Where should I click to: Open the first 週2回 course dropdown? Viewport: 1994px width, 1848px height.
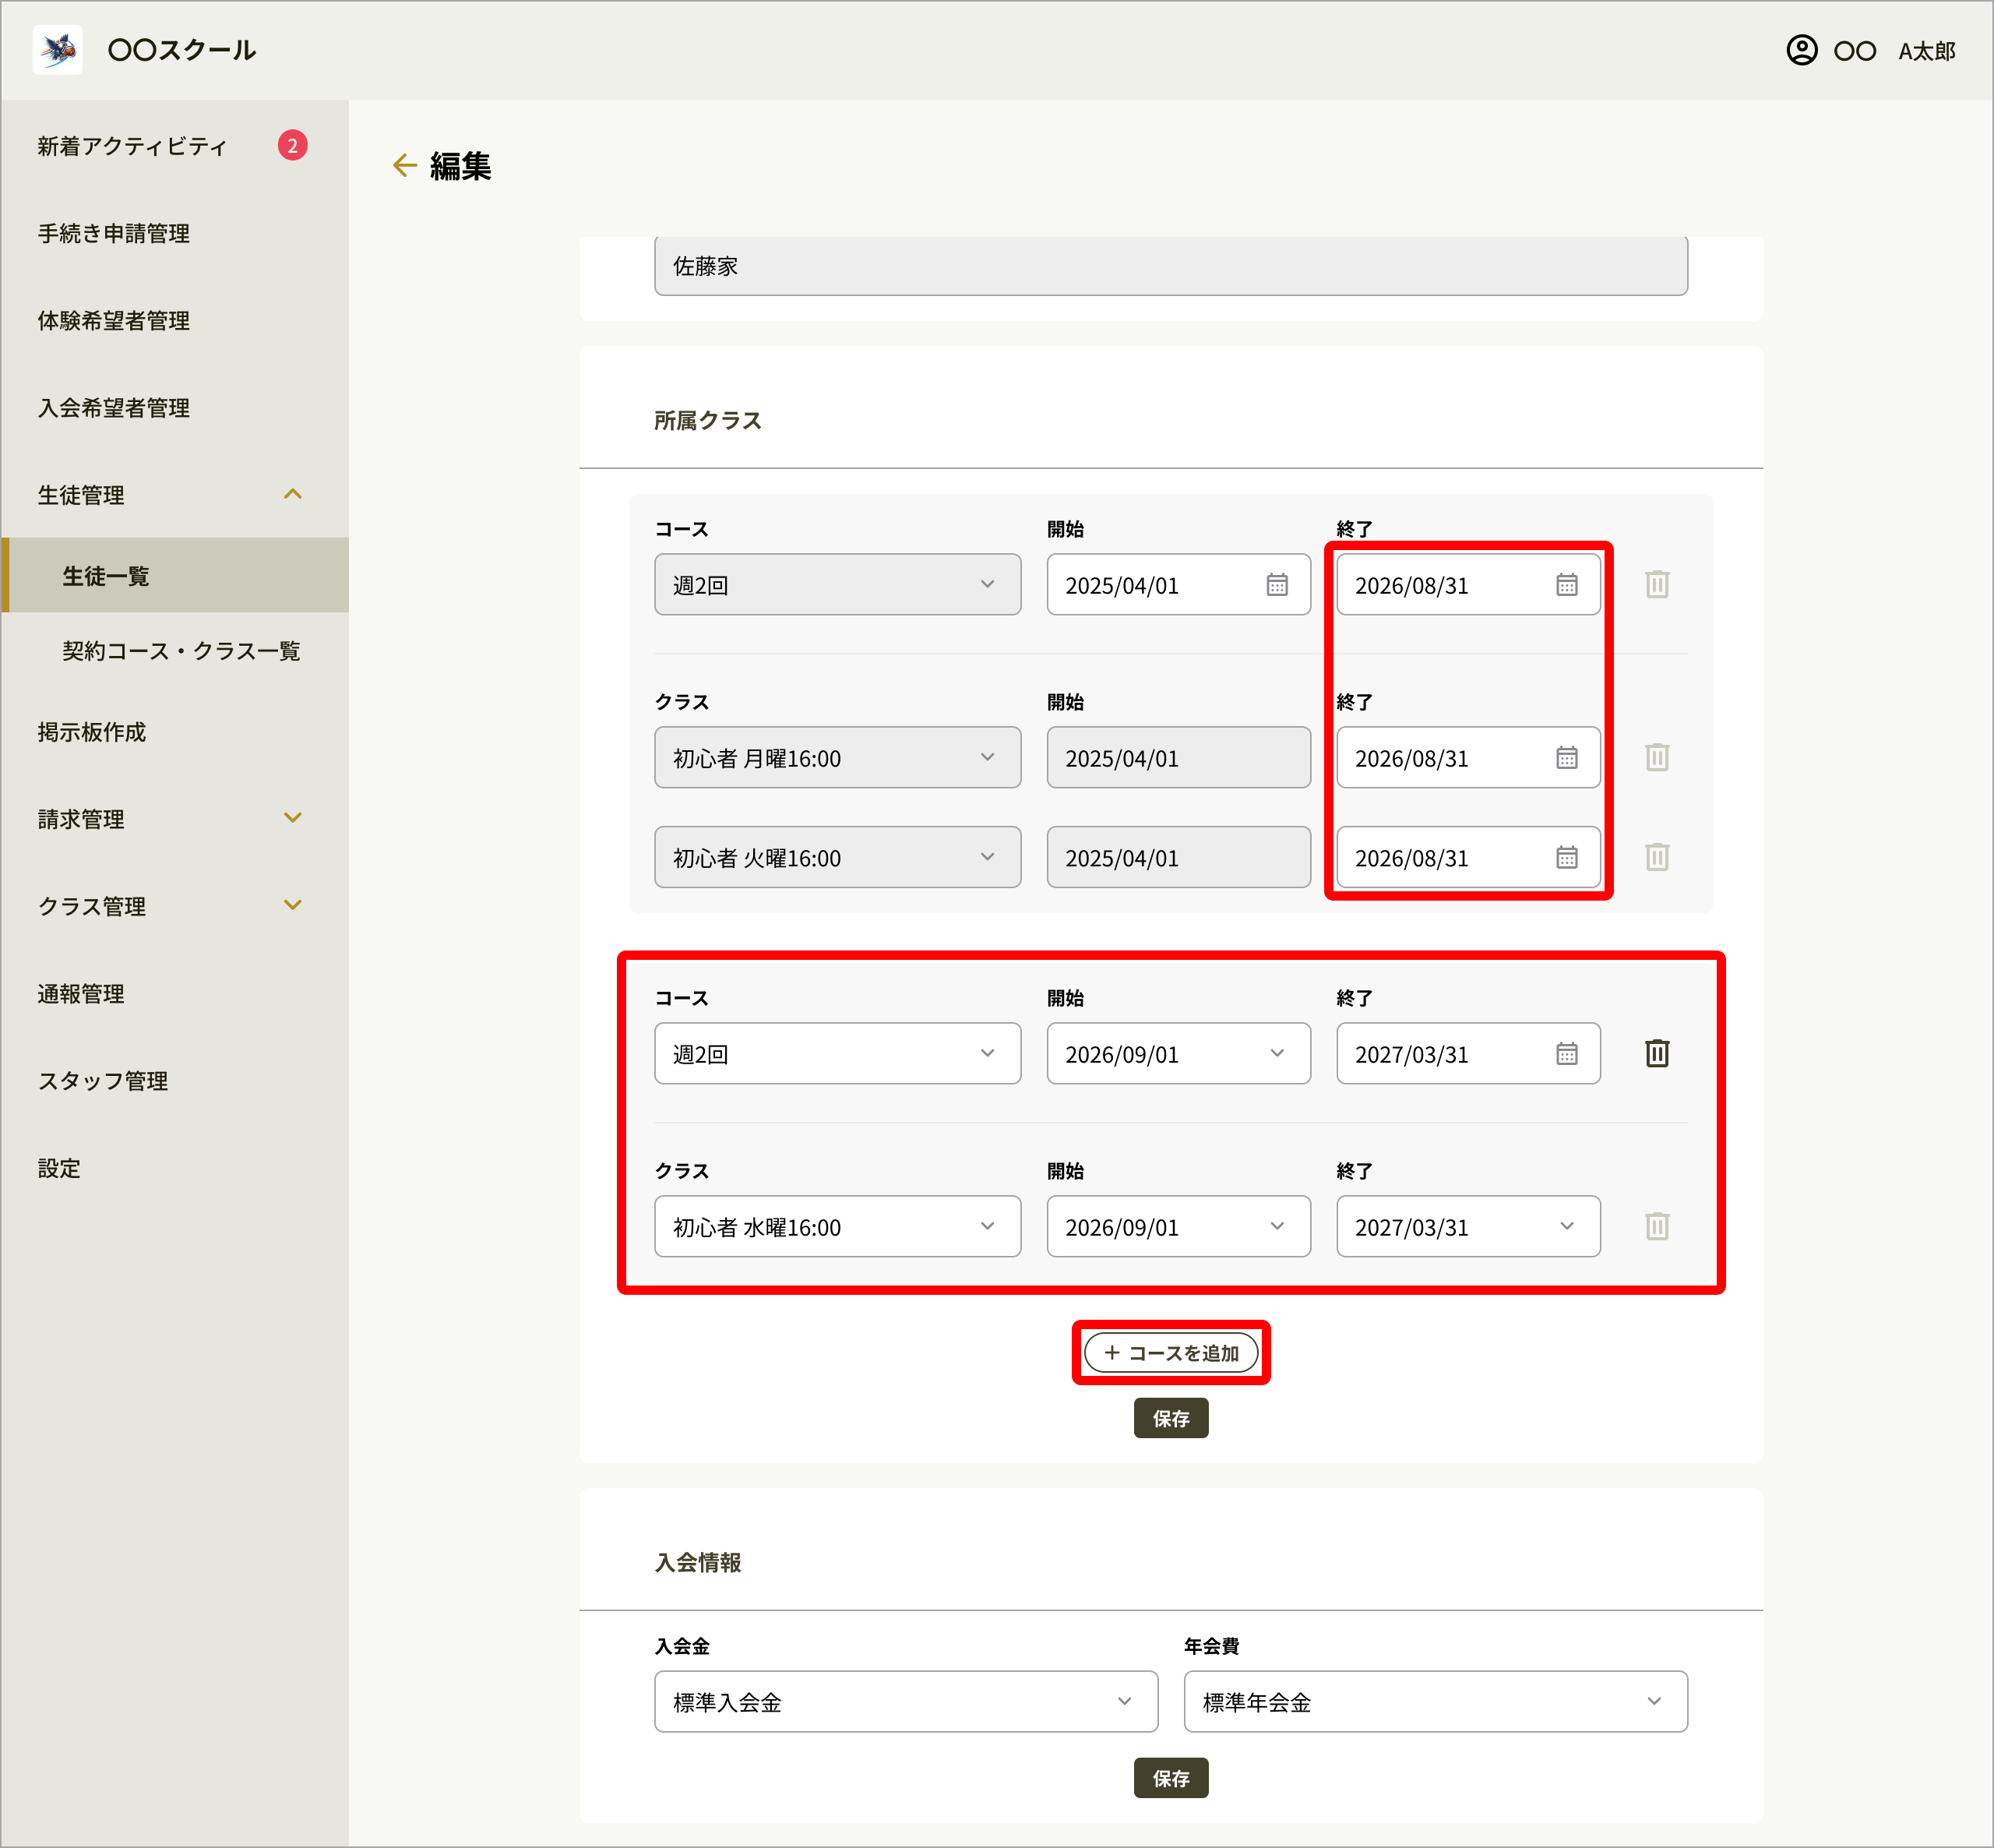tap(837, 585)
